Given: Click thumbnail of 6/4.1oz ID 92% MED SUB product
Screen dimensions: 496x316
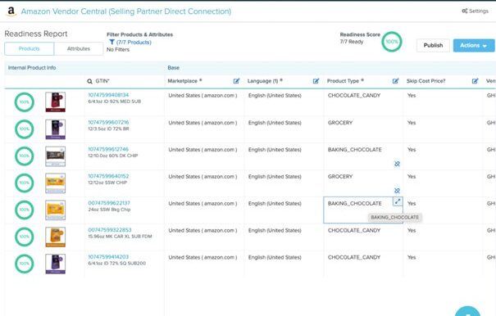Looking at the screenshot, I should tap(56, 102).
